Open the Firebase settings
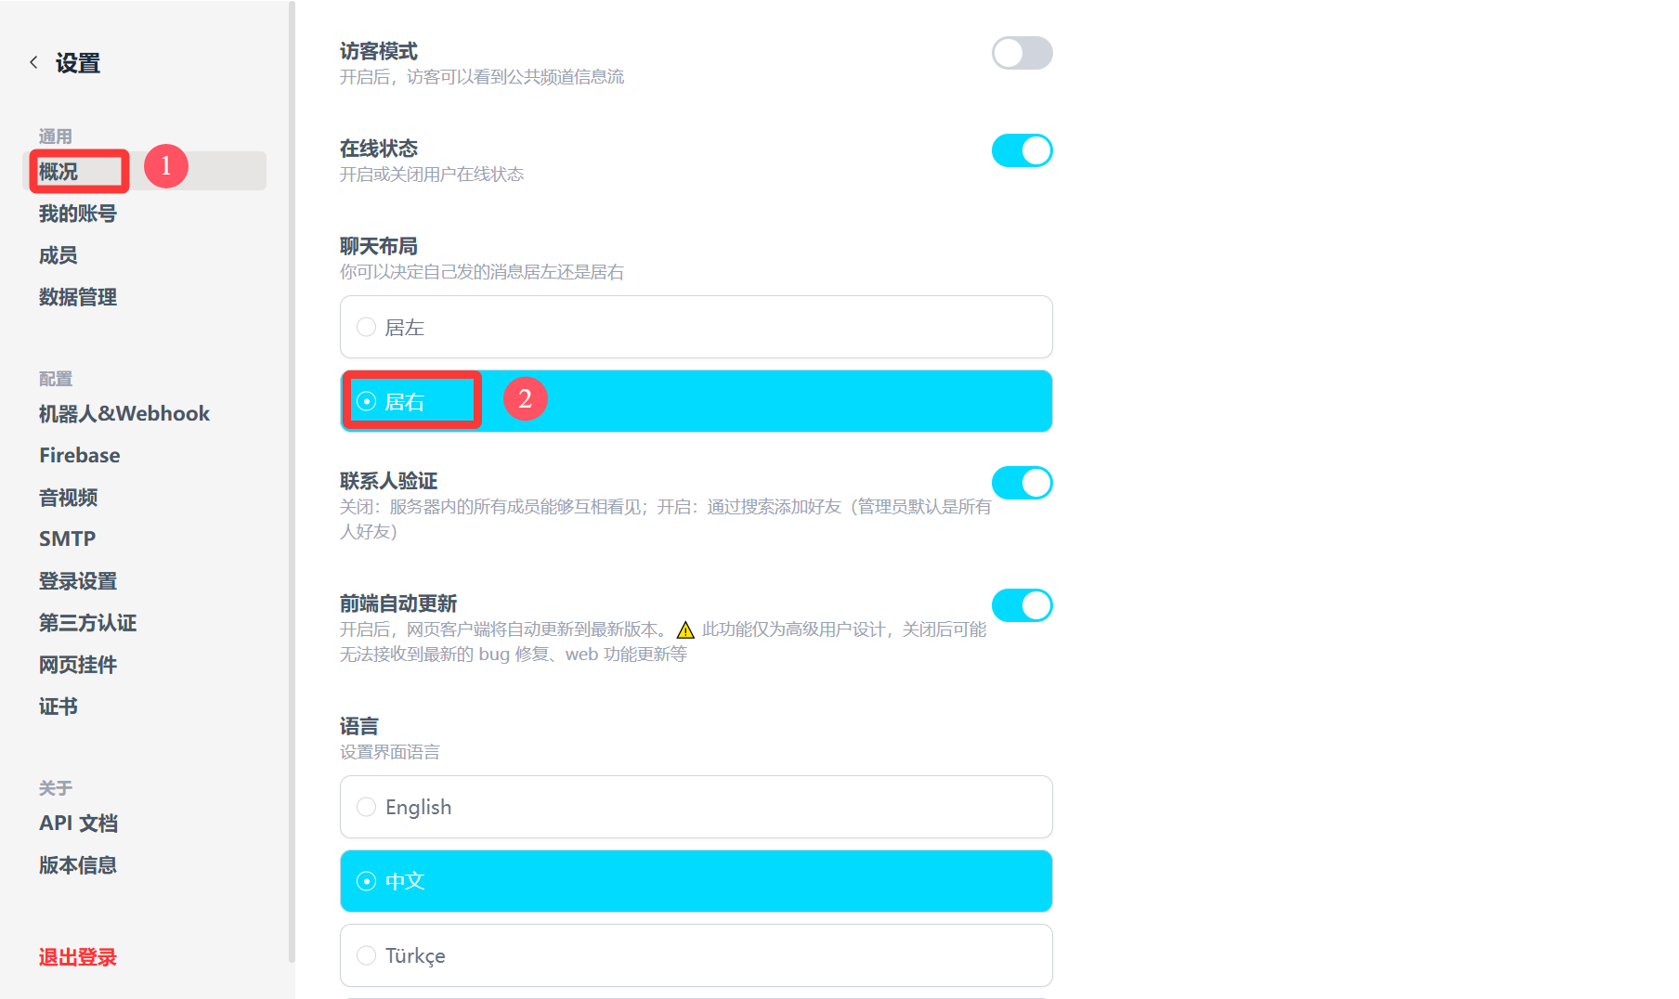This screenshot has height=999, width=1679. (80, 455)
